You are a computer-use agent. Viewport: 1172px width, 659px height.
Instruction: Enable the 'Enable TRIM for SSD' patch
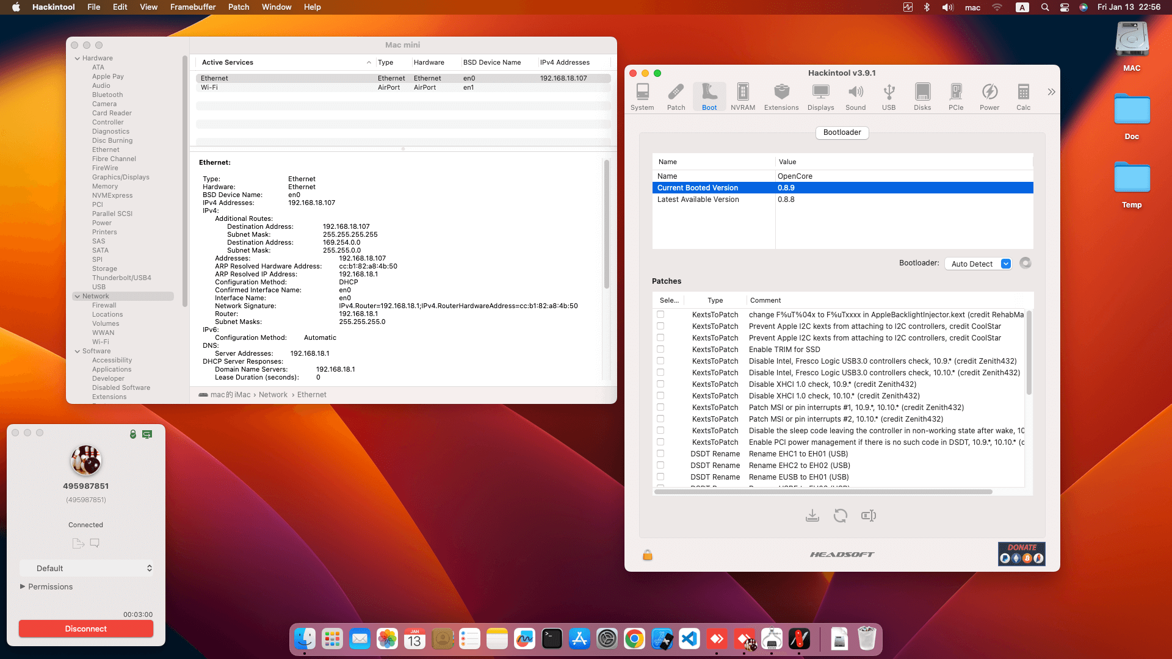click(661, 349)
